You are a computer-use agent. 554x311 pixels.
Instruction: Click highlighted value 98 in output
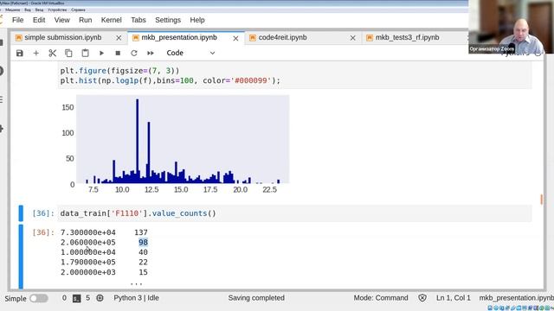point(143,242)
